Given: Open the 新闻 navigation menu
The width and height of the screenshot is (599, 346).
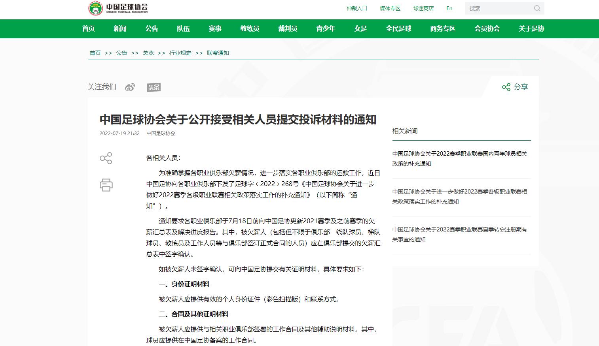Looking at the screenshot, I should pyautogui.click(x=119, y=28).
